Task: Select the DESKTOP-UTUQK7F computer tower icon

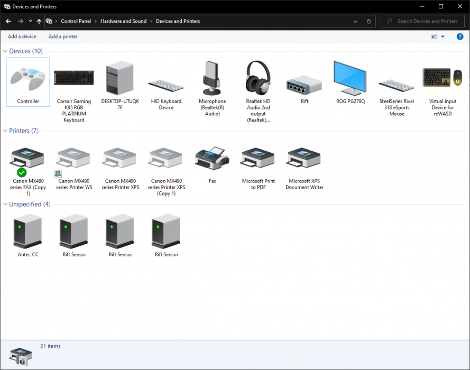Action: (x=120, y=78)
